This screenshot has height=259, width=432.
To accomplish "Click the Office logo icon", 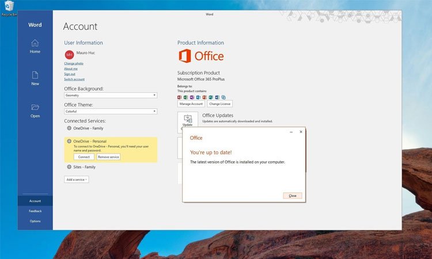I will pyautogui.click(x=185, y=56).
